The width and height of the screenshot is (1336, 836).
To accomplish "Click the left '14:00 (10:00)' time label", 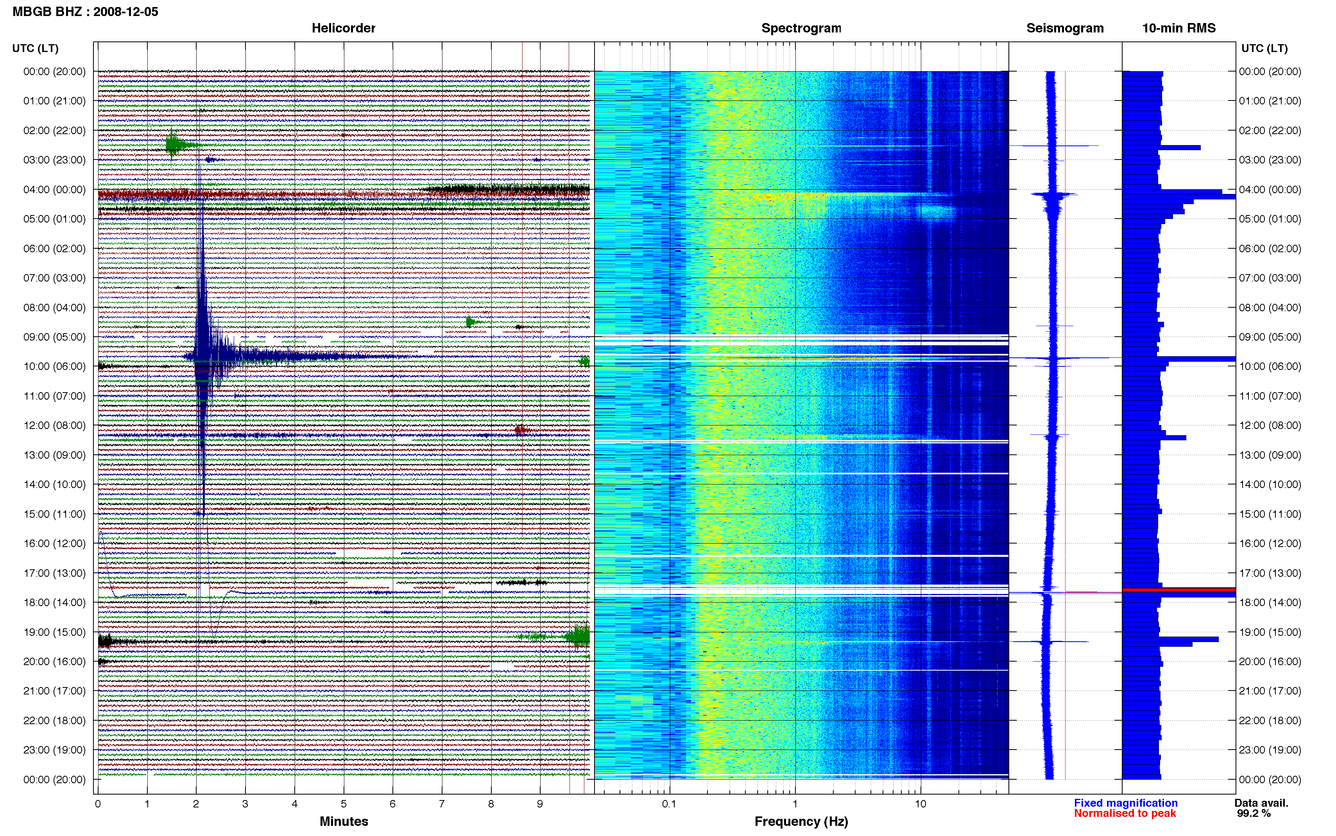I will [x=54, y=484].
